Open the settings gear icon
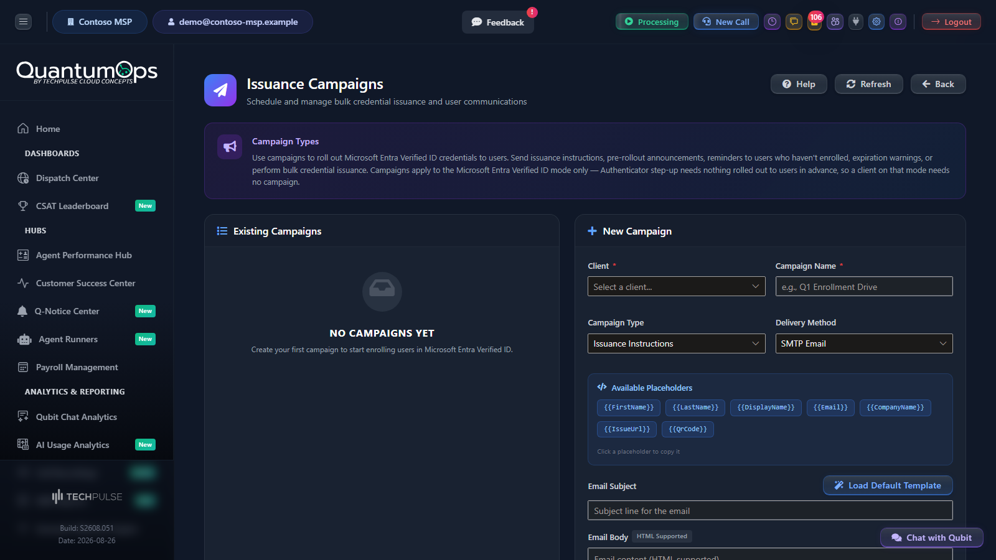Viewport: 996px width, 560px height. (876, 22)
